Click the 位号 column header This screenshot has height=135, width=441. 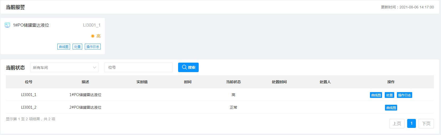click(x=29, y=82)
